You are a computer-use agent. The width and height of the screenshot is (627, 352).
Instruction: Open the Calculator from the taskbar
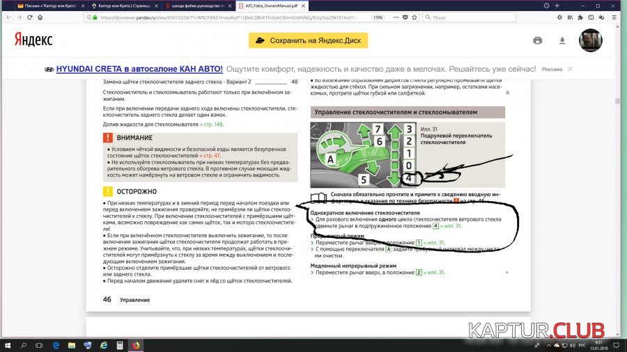(x=119, y=345)
